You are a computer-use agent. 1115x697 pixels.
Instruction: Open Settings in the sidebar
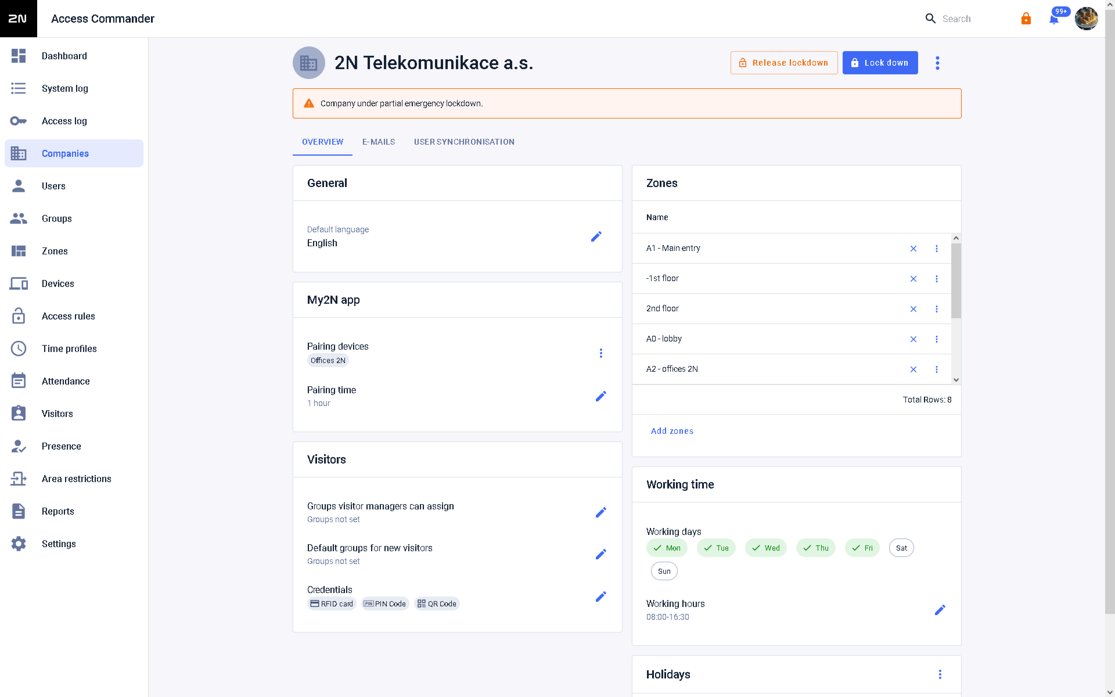[74, 544]
